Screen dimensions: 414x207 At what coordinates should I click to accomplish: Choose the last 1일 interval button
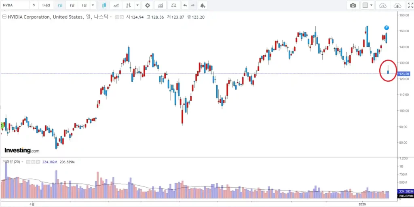84,5
